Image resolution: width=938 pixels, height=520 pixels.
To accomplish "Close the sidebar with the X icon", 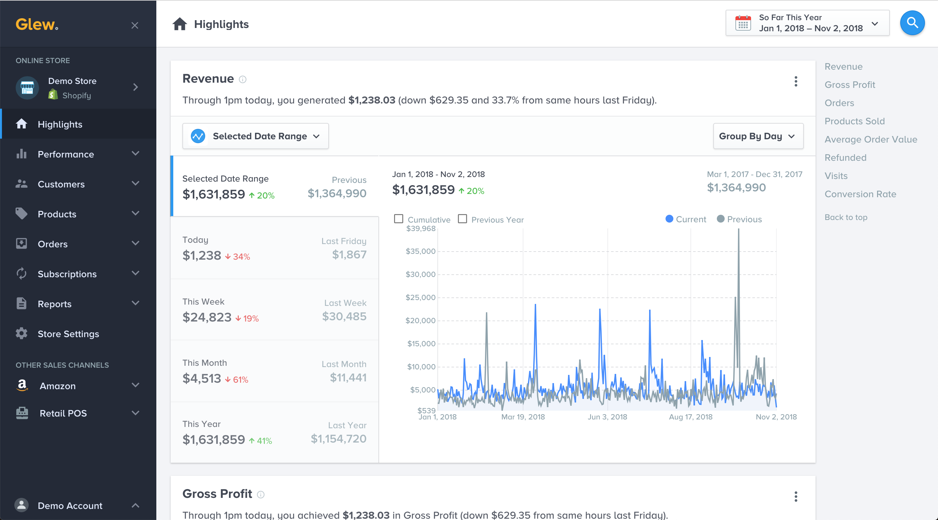I will pos(135,25).
